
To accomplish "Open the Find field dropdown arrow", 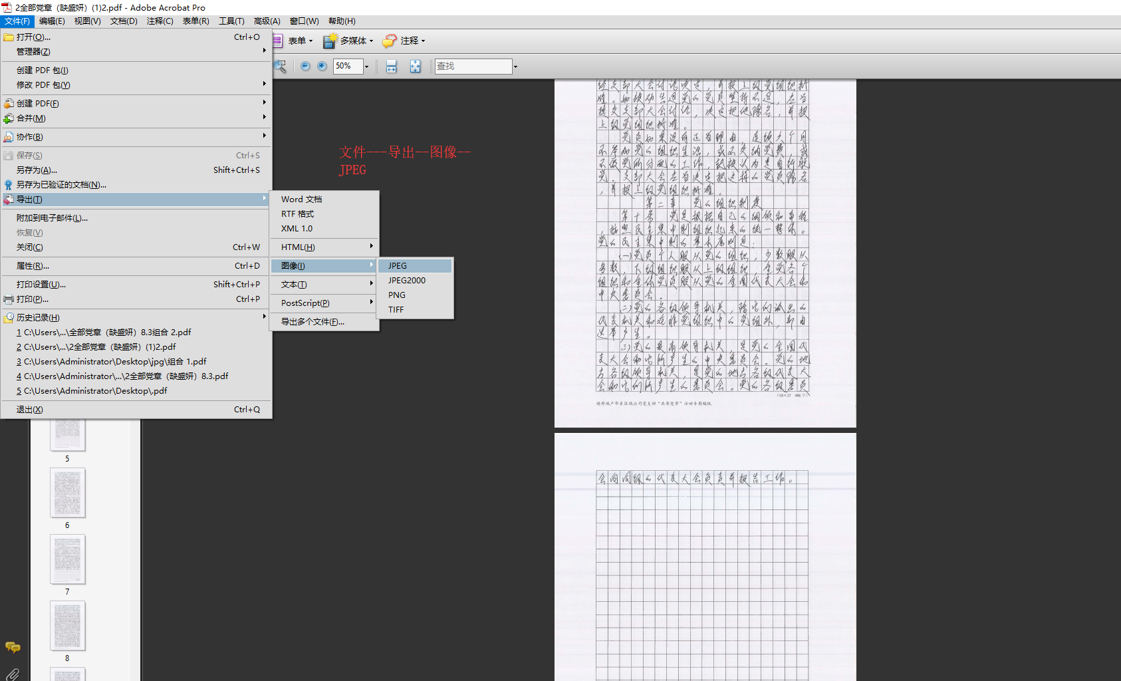I will (515, 67).
